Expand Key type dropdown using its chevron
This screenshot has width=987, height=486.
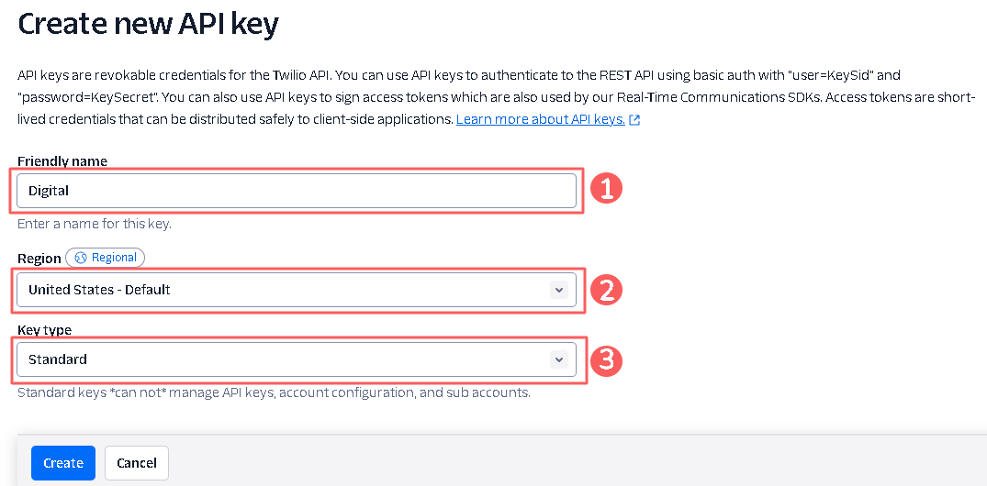[558, 359]
